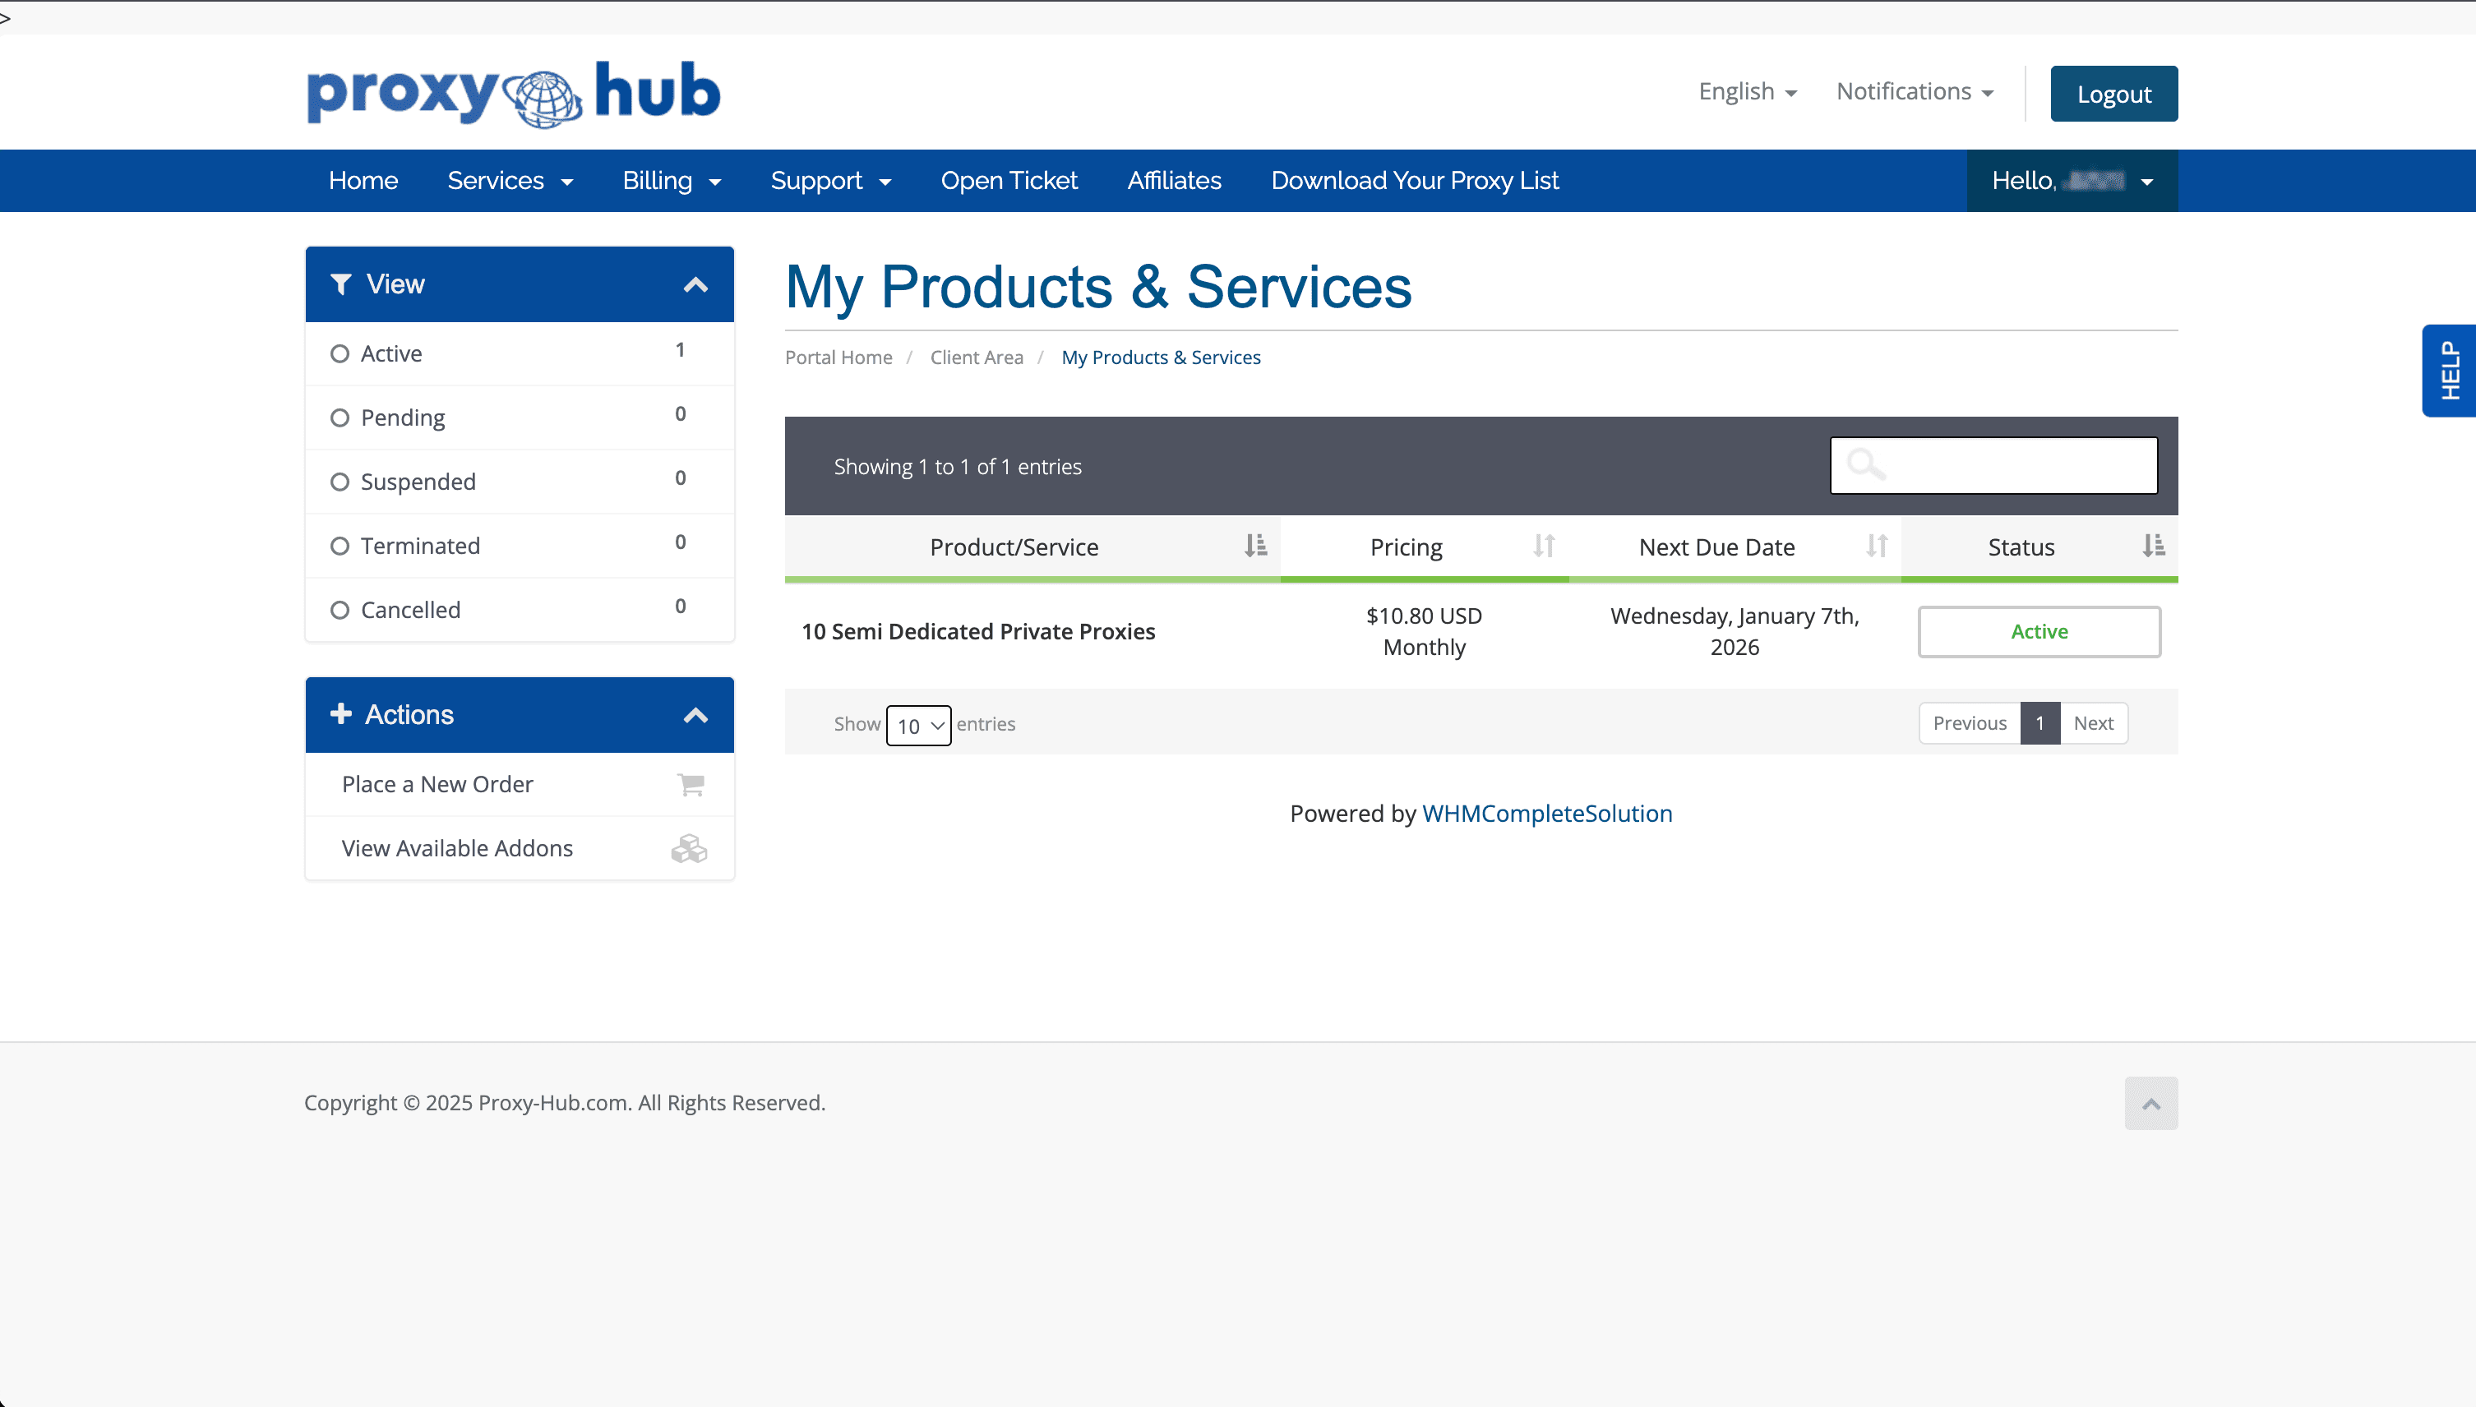The image size is (2476, 1407).
Task: Switch to the Home menu item
Action: click(363, 180)
